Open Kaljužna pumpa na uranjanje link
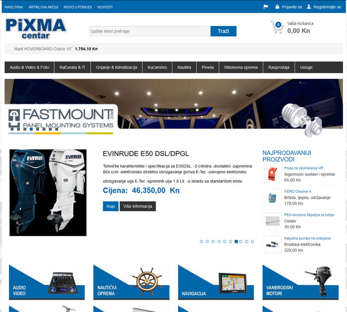347x312 pixels. pos(307,238)
